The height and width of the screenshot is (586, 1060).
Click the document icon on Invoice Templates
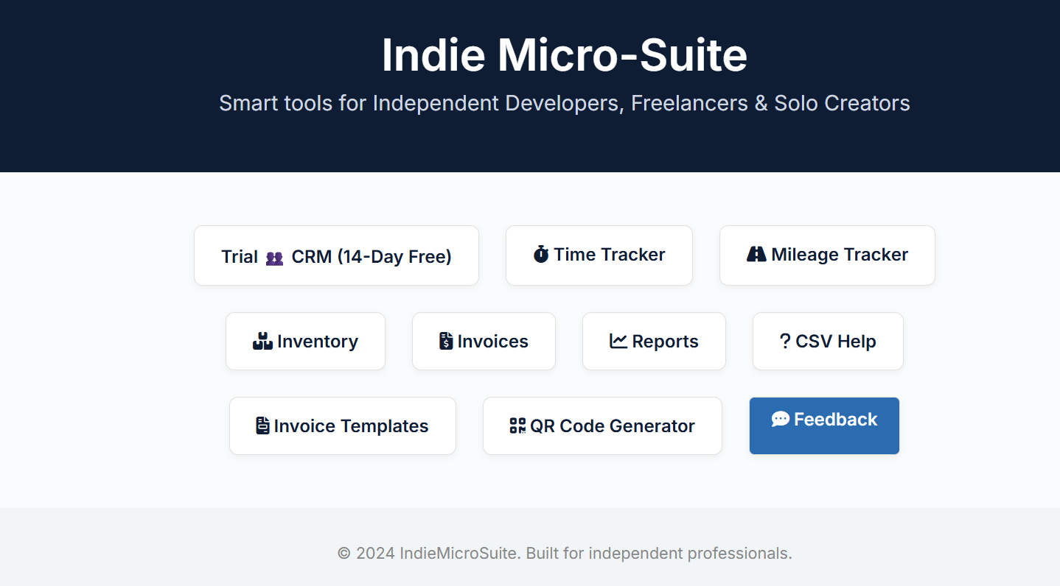[262, 426]
